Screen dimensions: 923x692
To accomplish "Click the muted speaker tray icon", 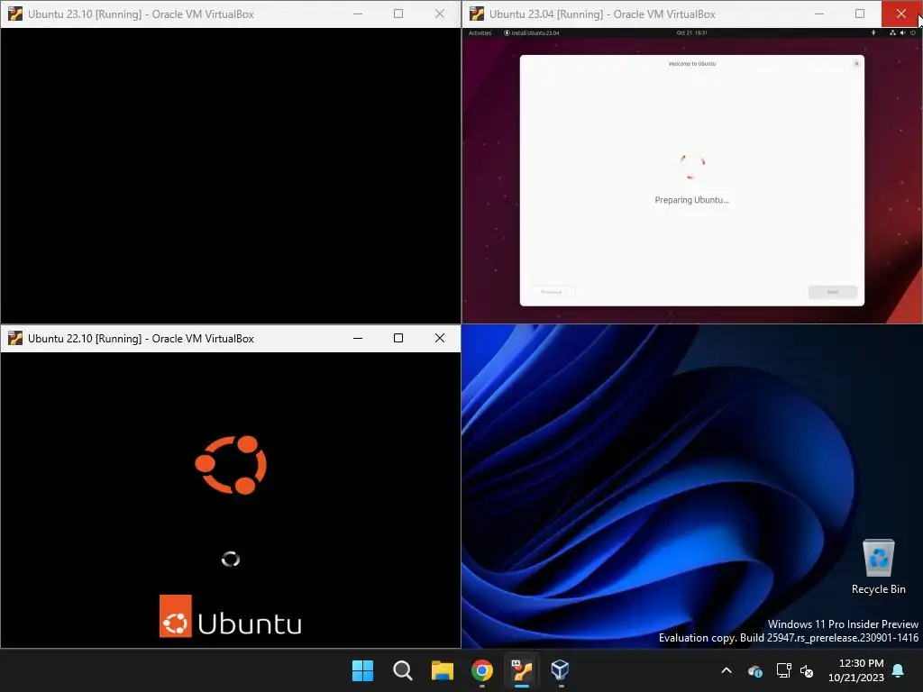I will click(807, 670).
